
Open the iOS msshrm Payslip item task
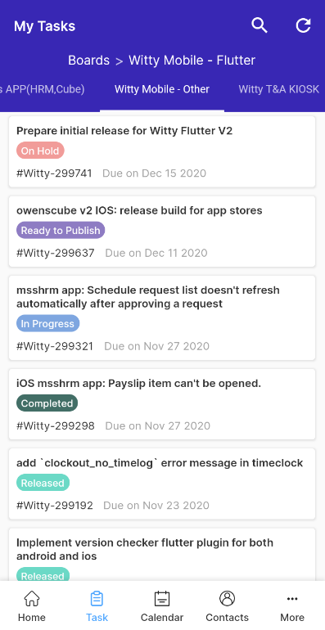pos(162,405)
